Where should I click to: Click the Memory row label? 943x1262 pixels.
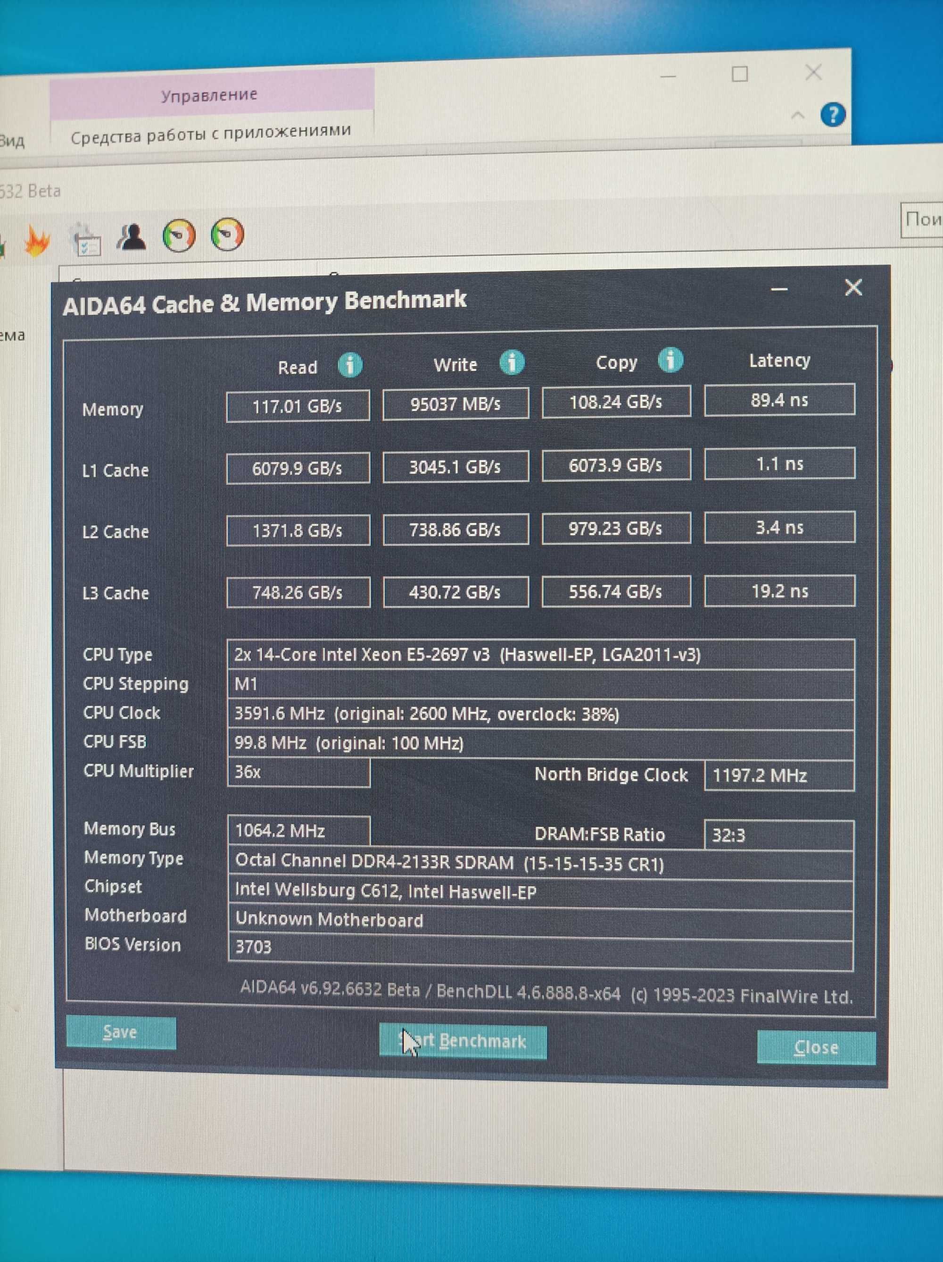pos(112,410)
